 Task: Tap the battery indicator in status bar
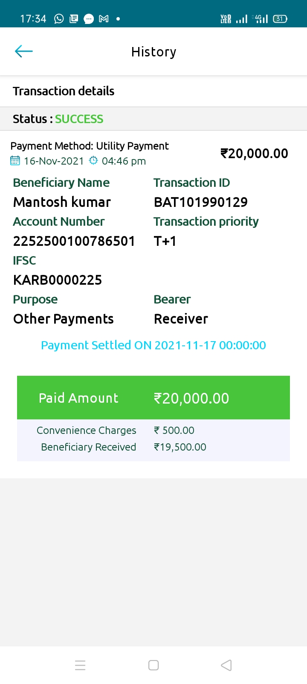pos(280,19)
